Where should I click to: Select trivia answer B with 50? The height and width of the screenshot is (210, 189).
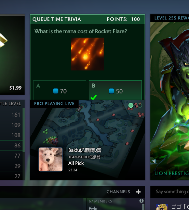coord(115,90)
